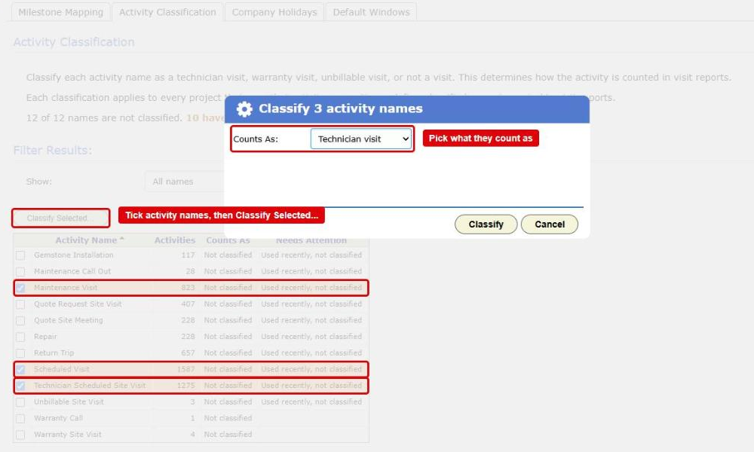Tick the Unbillable Site Visit checkbox
The image size is (754, 452).
(20, 402)
